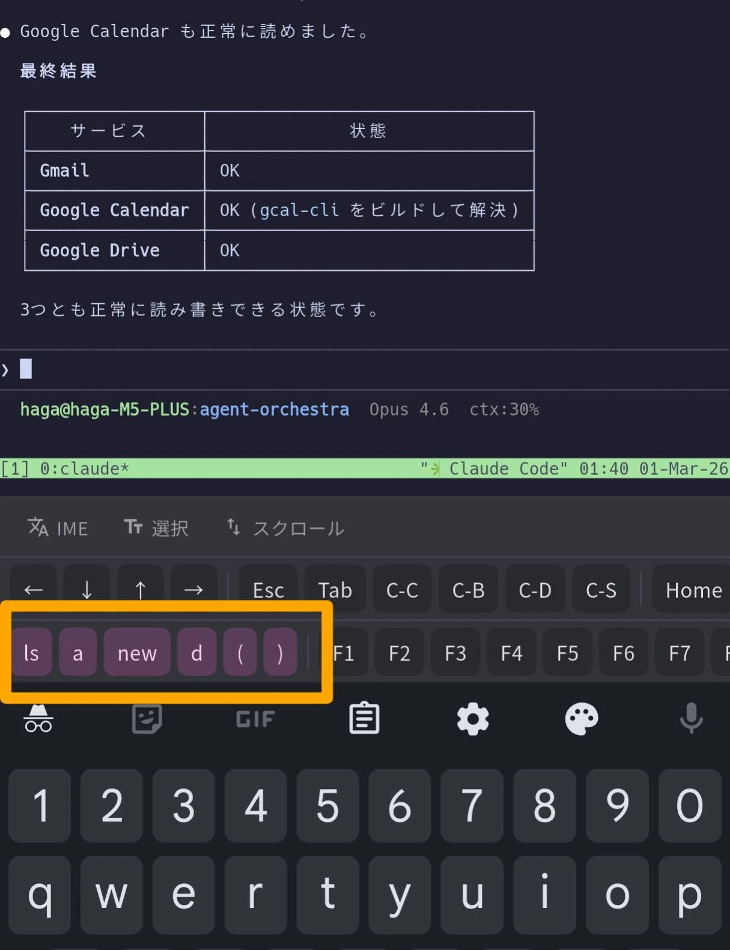Open keyboard settings gear
The width and height of the screenshot is (730, 950).
[473, 718]
